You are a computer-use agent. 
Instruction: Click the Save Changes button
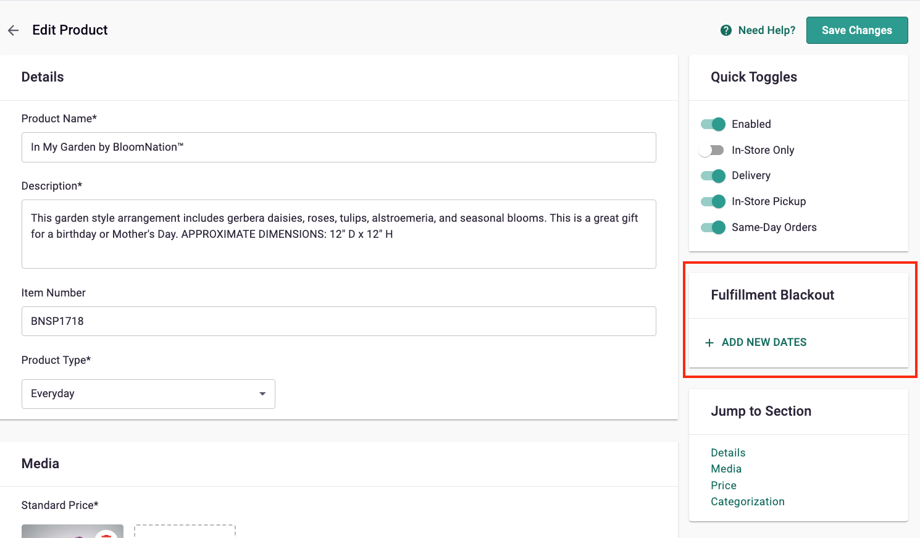pos(857,30)
